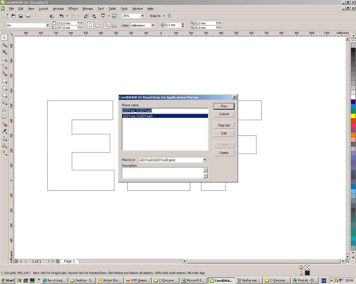Select the Pick tool in the toolbox
This screenshot has height=284, width=356.
(4, 37)
